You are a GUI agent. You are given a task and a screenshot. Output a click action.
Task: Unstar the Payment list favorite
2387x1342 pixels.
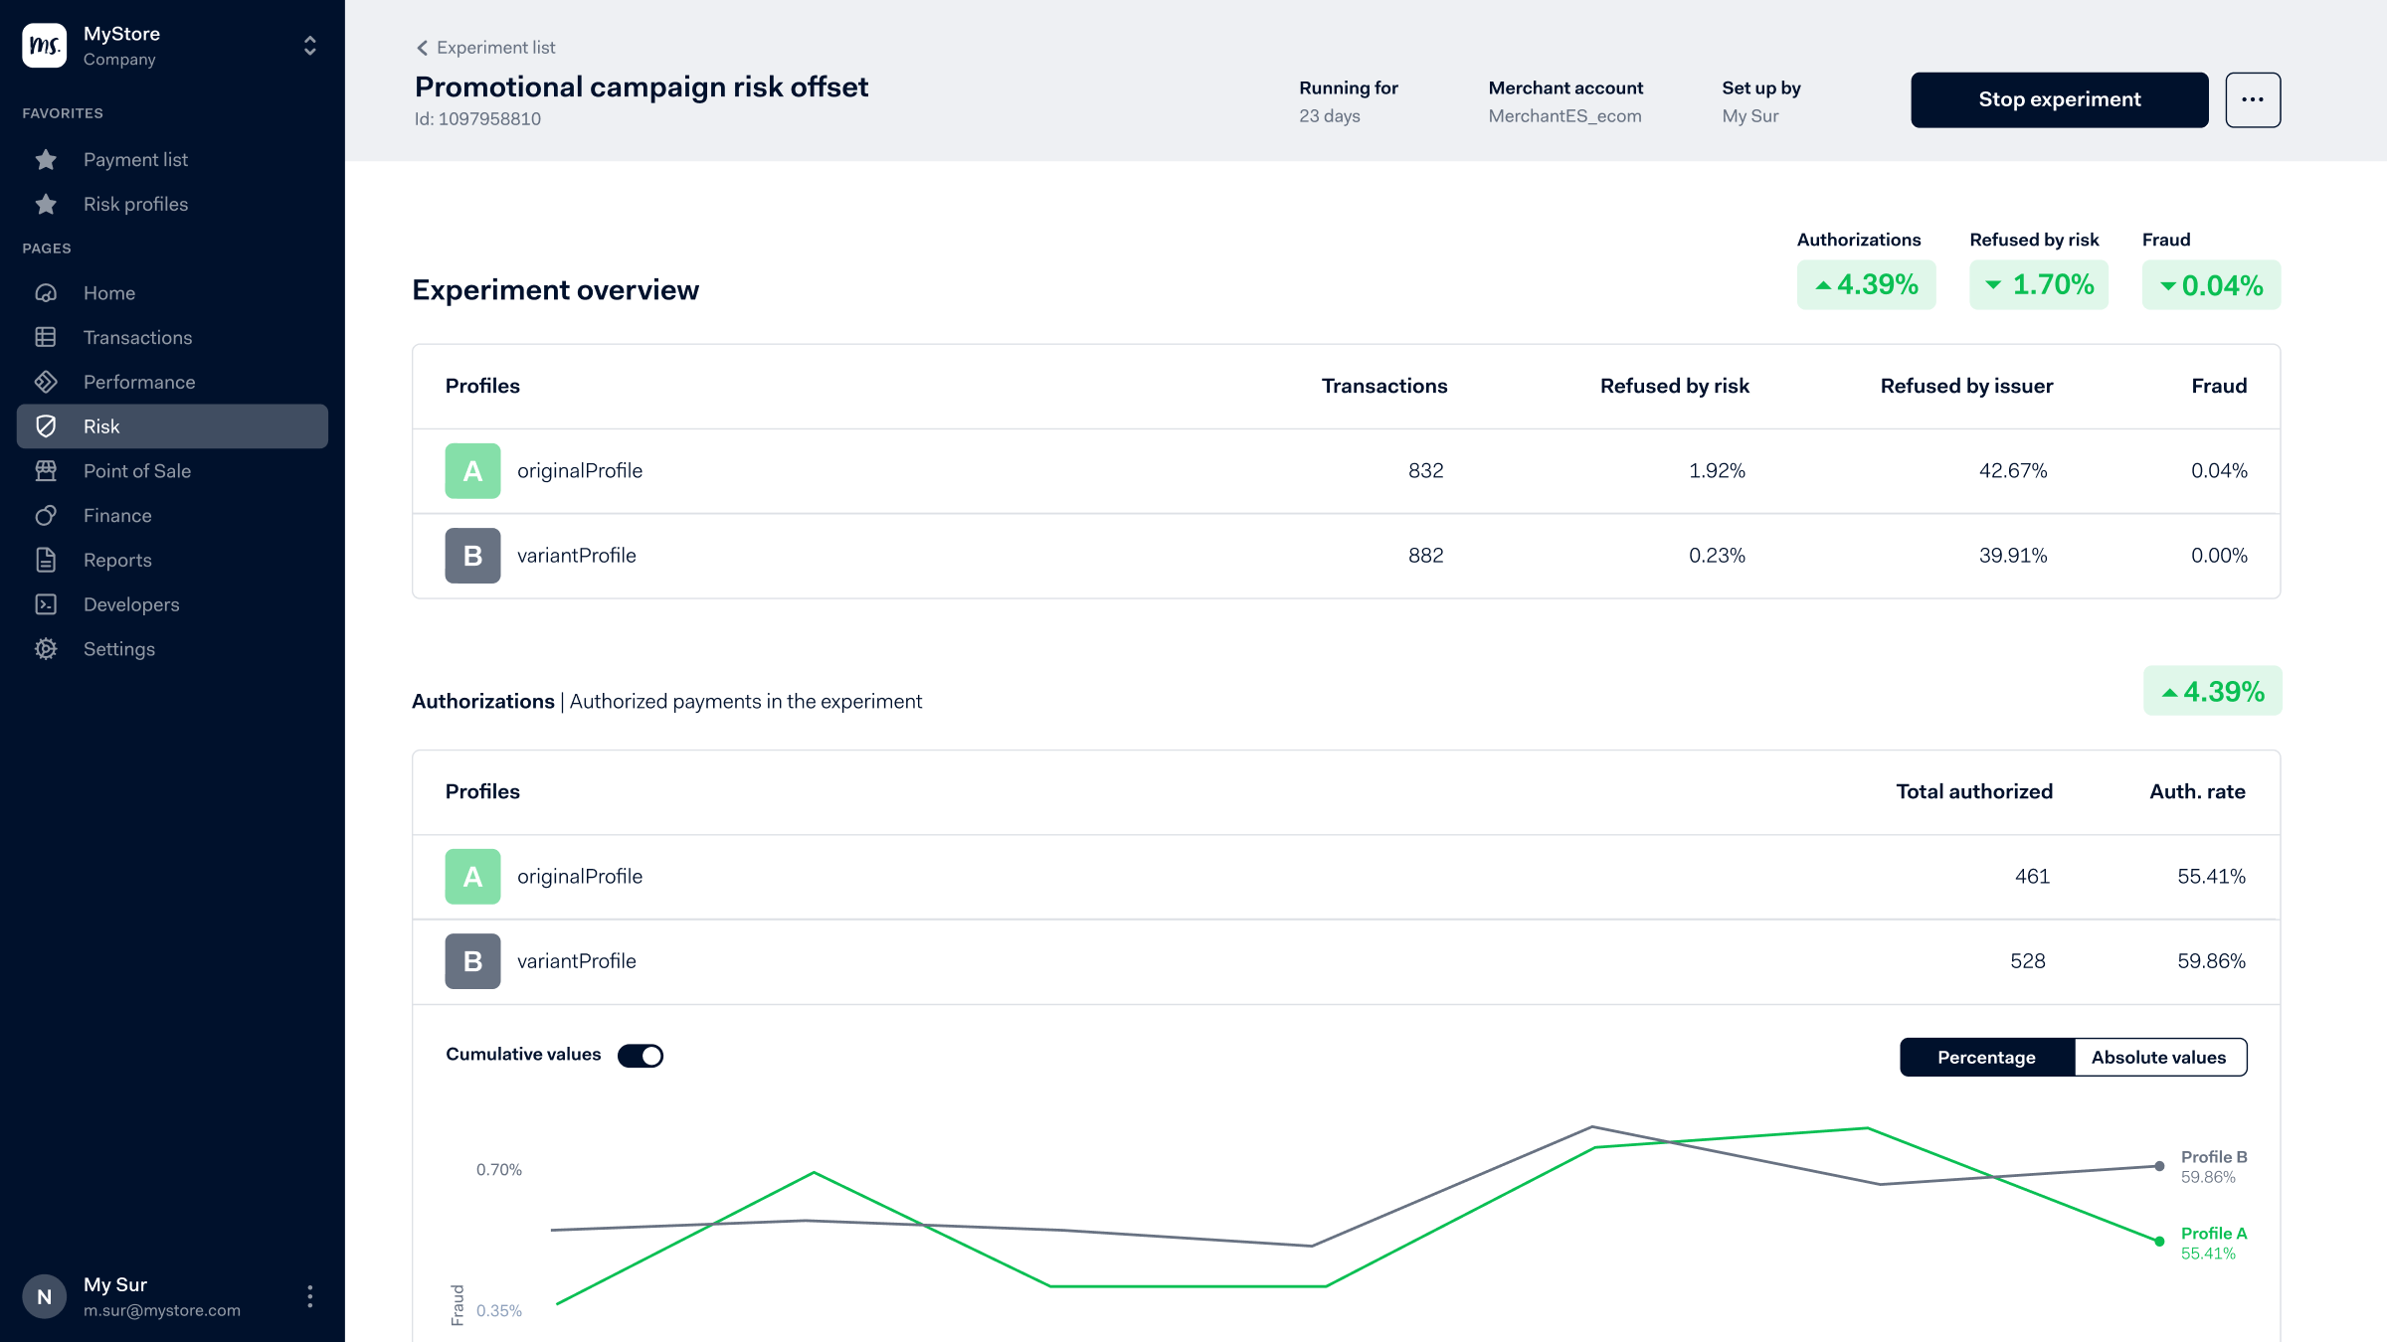coord(46,159)
